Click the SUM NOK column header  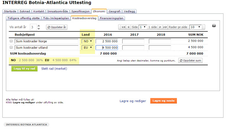(x=196, y=35)
